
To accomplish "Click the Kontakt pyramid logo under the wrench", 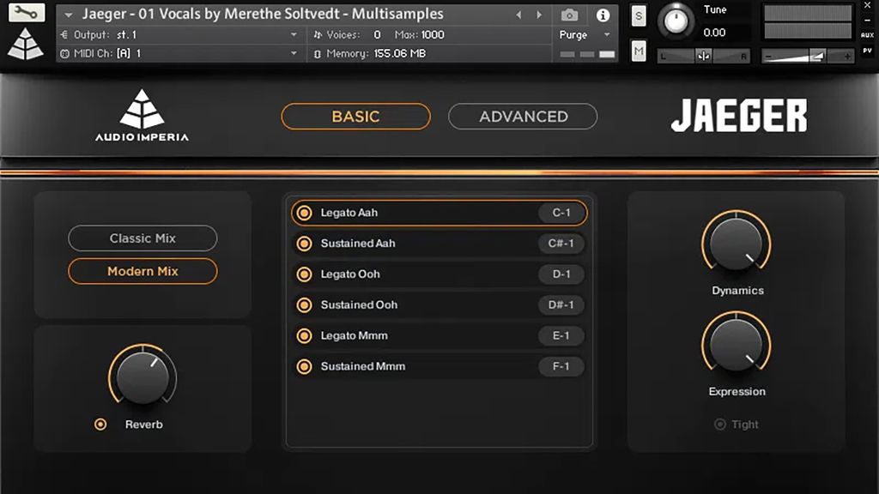I will 26,44.
